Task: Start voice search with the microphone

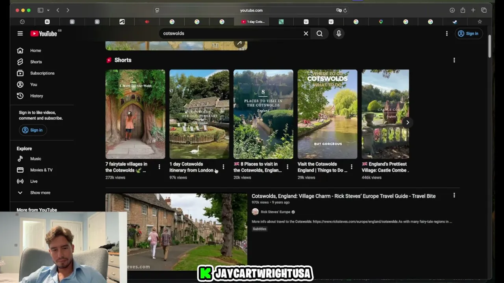Action: [339, 33]
